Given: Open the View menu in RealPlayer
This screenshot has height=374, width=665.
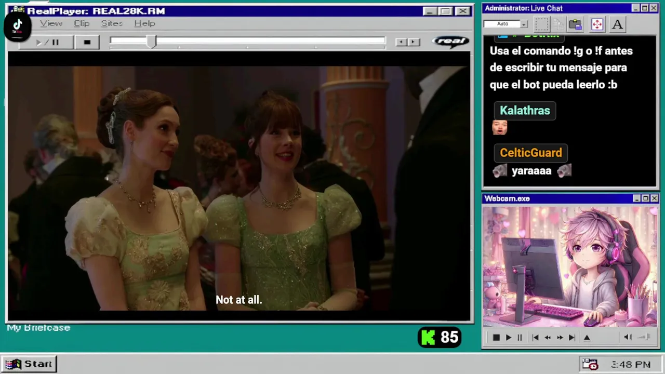Looking at the screenshot, I should pos(51,23).
